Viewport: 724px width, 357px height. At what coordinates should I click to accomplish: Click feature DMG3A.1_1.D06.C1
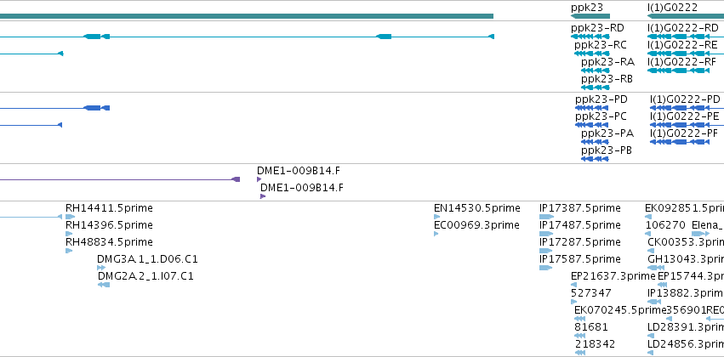click(x=147, y=260)
